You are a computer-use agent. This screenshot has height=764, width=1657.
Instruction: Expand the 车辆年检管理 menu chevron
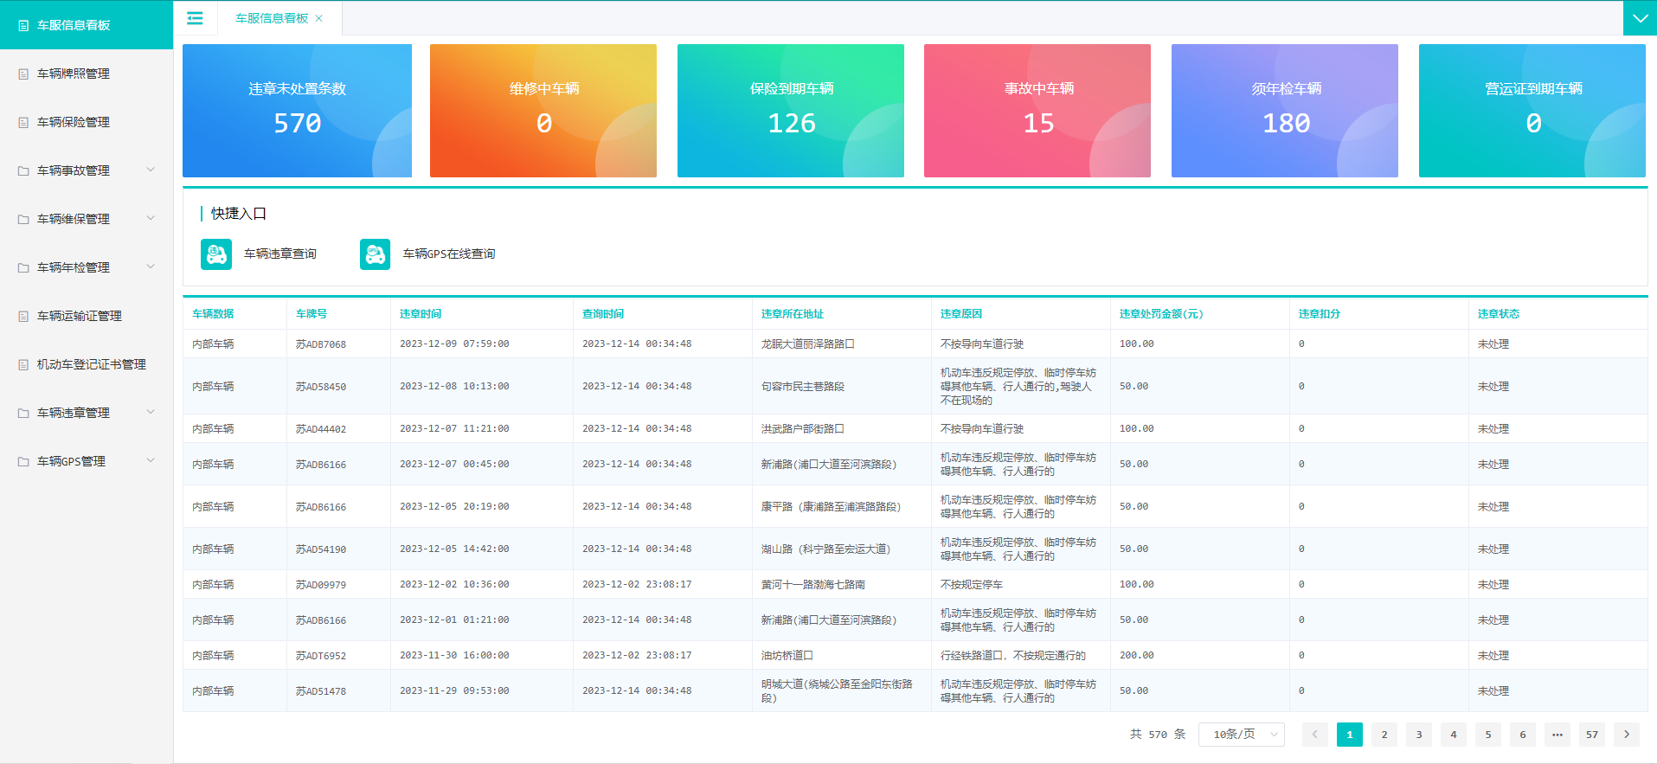[151, 266]
